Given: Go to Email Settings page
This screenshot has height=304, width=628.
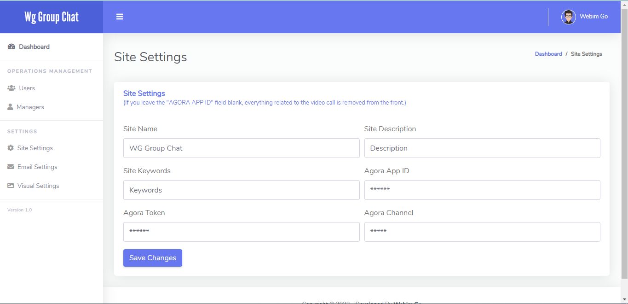Looking at the screenshot, I should pyautogui.click(x=37, y=167).
